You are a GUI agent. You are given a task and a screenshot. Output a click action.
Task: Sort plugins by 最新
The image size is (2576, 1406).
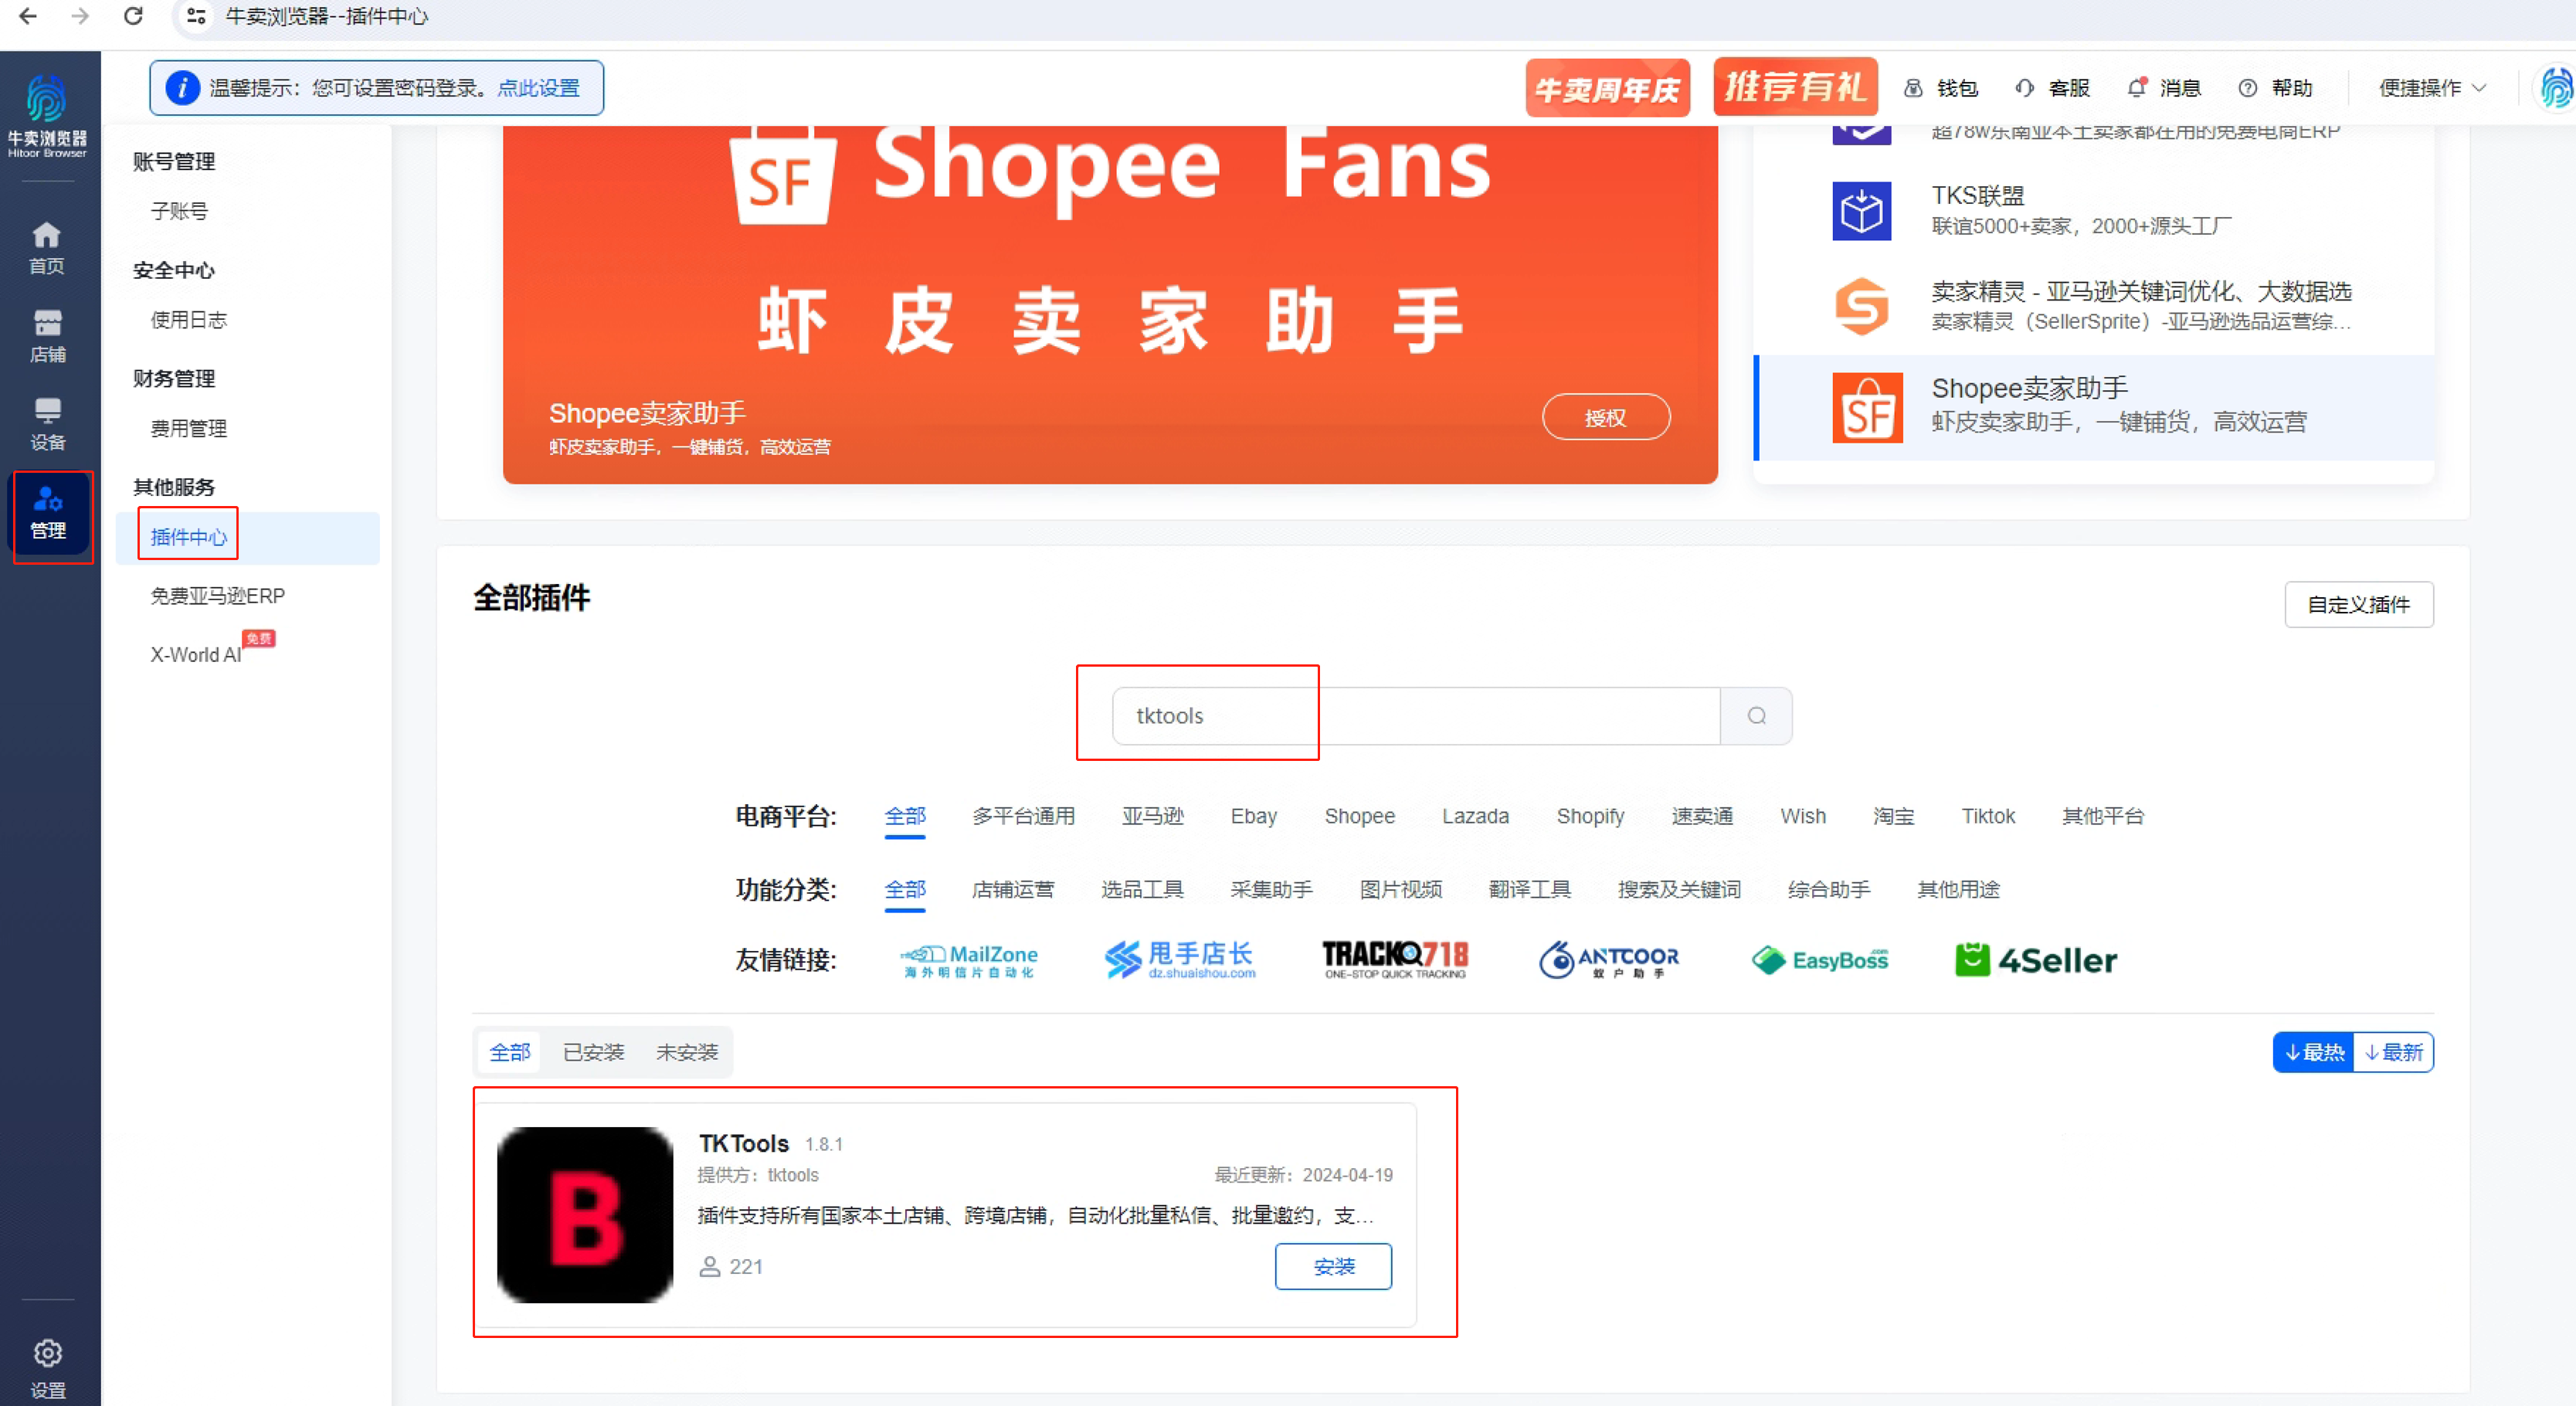[2394, 1053]
